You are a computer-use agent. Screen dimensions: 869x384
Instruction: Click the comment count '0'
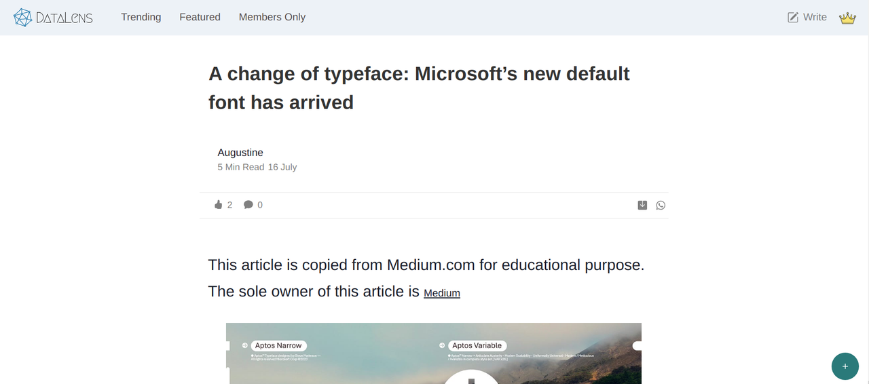(260, 205)
